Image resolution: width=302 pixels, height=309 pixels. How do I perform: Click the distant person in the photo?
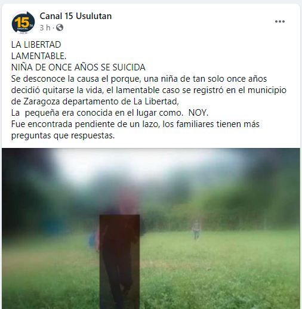click(196, 230)
